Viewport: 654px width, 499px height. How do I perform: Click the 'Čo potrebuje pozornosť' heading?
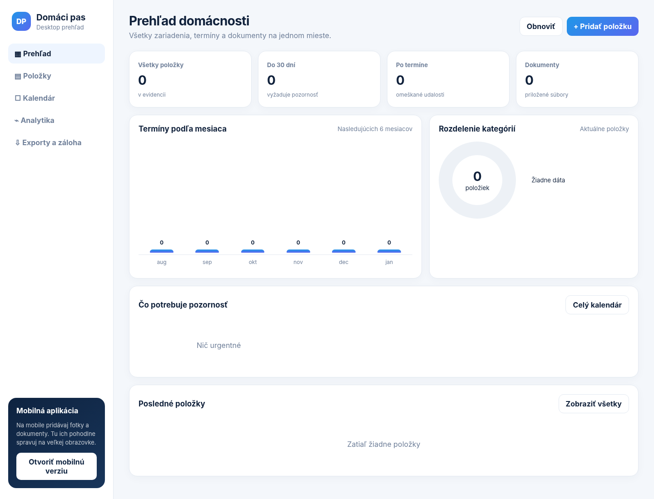183,305
